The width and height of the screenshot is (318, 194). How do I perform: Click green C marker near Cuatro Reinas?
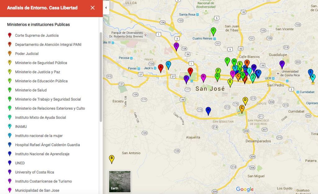[x=213, y=31]
